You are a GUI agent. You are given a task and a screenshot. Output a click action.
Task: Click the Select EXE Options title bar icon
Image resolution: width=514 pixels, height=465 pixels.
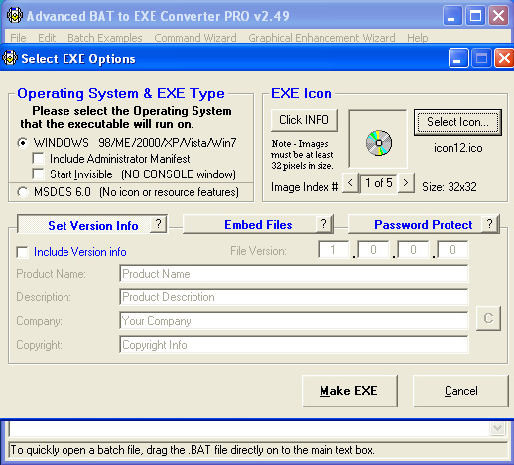[x=10, y=58]
